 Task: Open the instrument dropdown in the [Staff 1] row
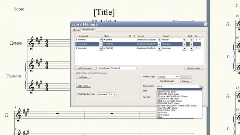point(101,44)
